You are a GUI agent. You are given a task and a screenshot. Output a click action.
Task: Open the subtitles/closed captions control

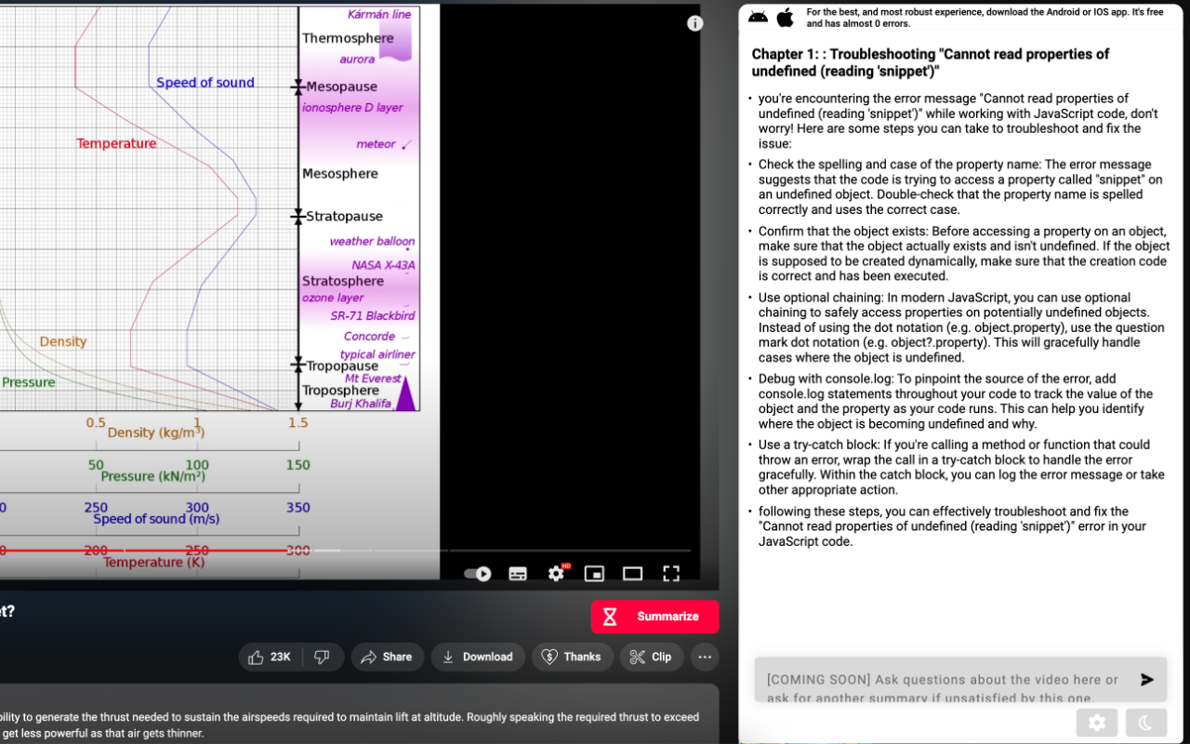pos(517,574)
